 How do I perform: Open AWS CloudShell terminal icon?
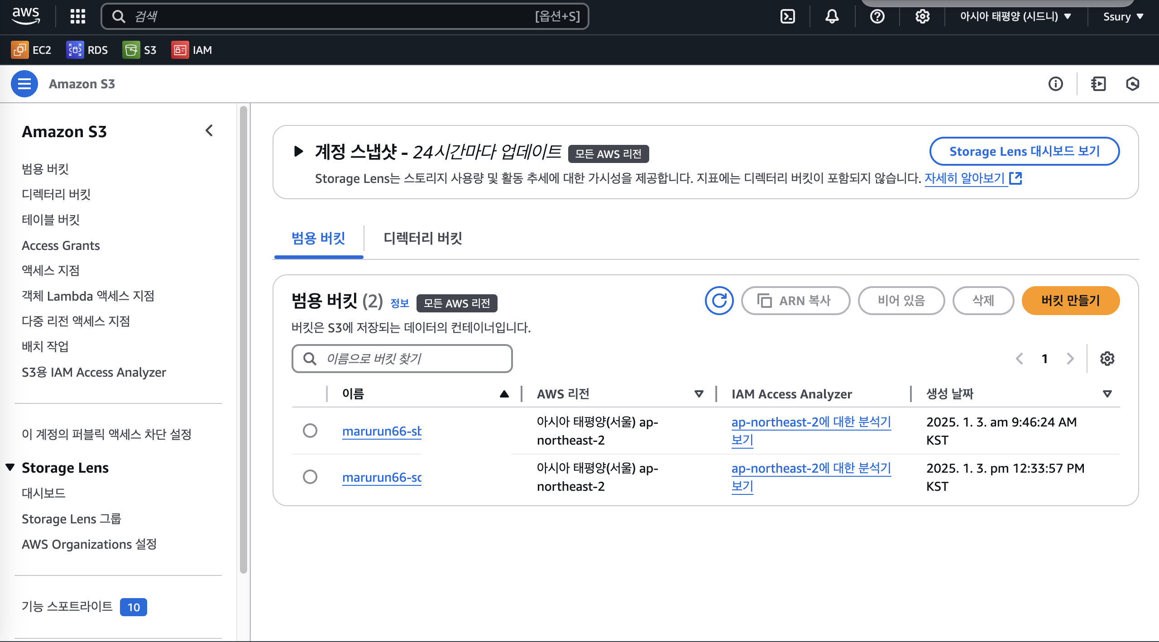pyautogui.click(x=788, y=17)
